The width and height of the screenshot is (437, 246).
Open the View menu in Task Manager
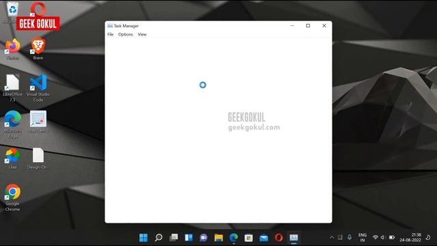point(142,34)
